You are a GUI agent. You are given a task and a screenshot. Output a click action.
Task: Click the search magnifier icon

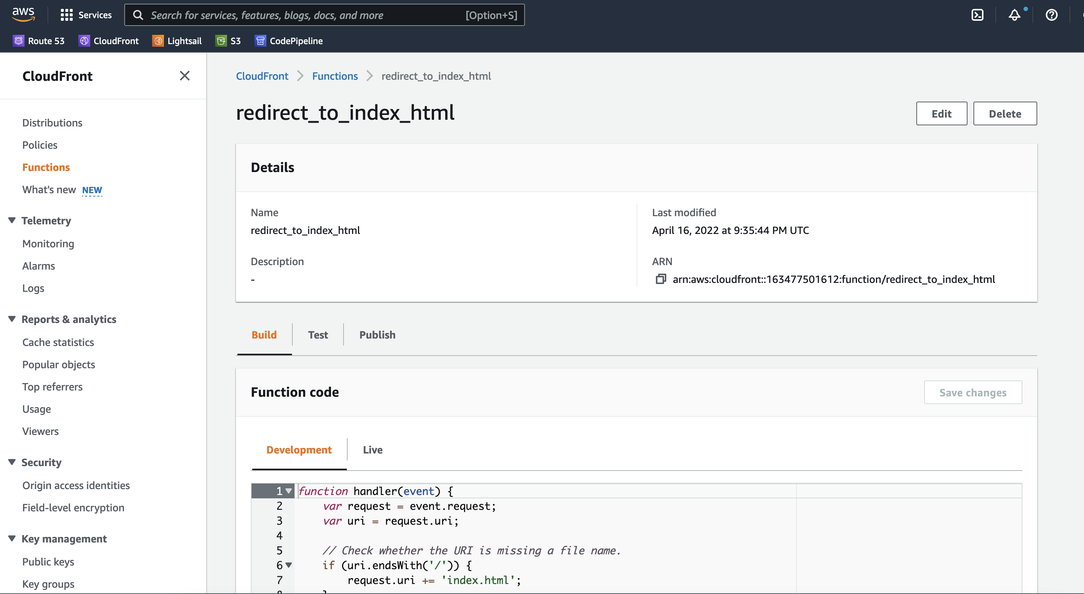pyautogui.click(x=138, y=15)
